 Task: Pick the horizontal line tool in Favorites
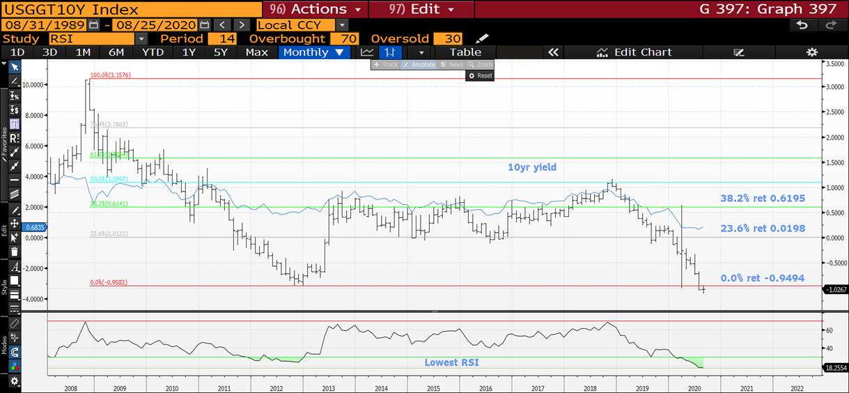(14, 180)
